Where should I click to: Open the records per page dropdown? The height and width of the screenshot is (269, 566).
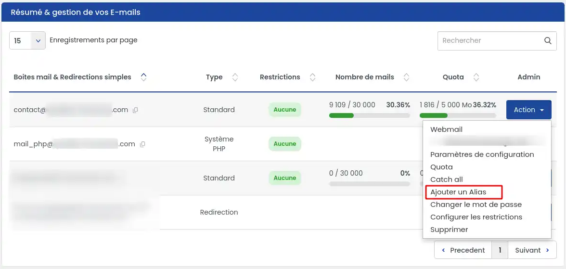(x=27, y=40)
